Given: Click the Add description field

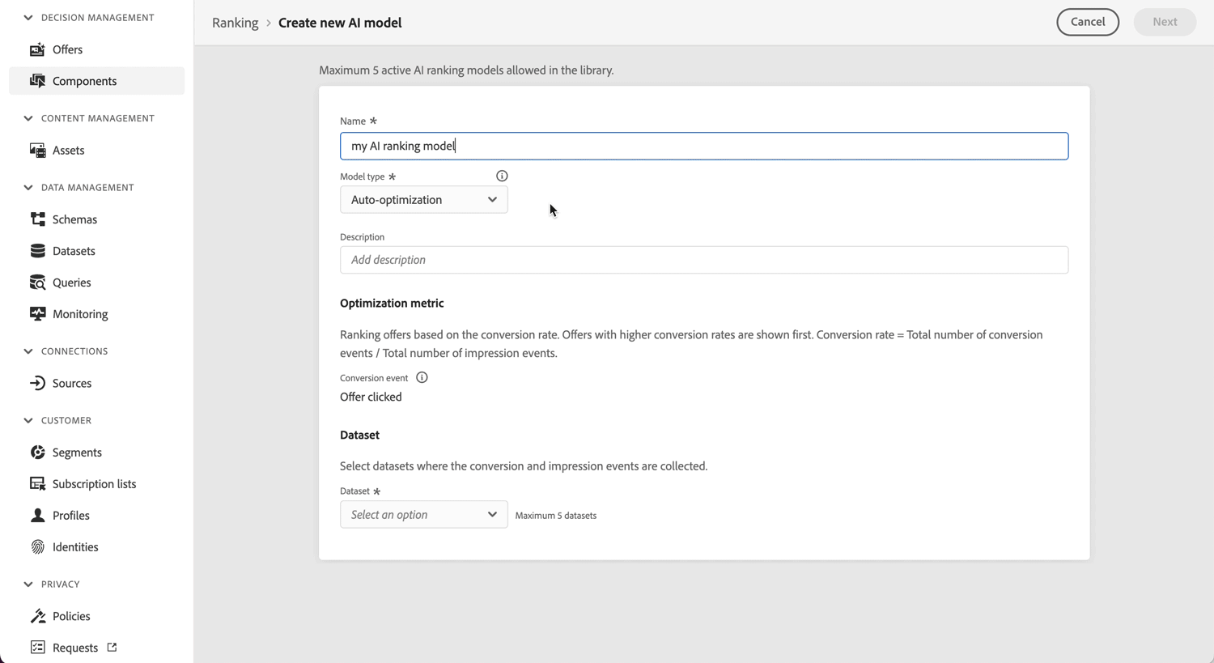Looking at the screenshot, I should pyautogui.click(x=703, y=260).
